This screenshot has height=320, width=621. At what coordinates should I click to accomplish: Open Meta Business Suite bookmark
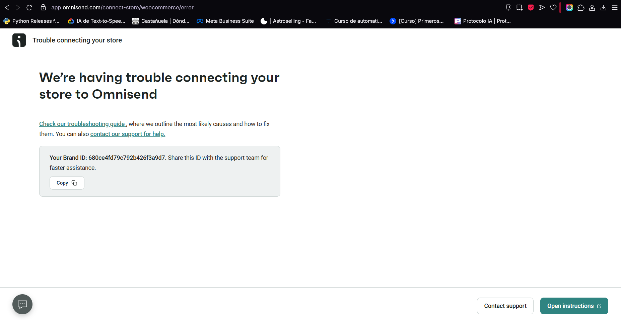(225, 21)
